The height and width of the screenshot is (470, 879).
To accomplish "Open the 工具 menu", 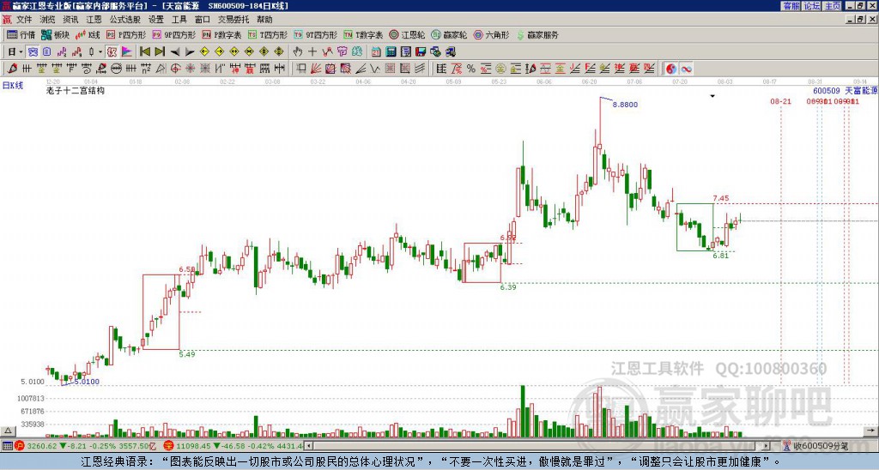I will click(x=179, y=20).
